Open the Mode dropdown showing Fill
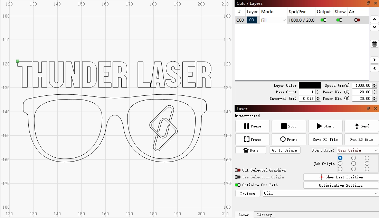Screen dimensions: 379x218 [274, 20]
